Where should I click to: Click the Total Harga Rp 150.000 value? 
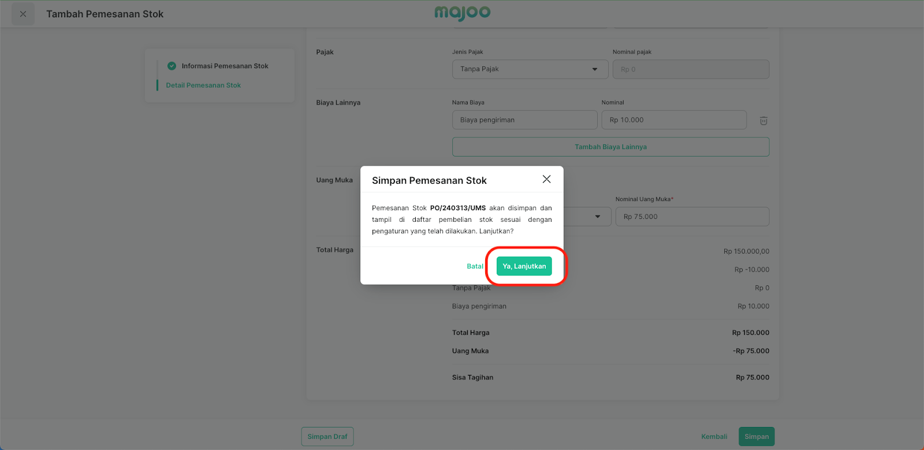tap(751, 333)
